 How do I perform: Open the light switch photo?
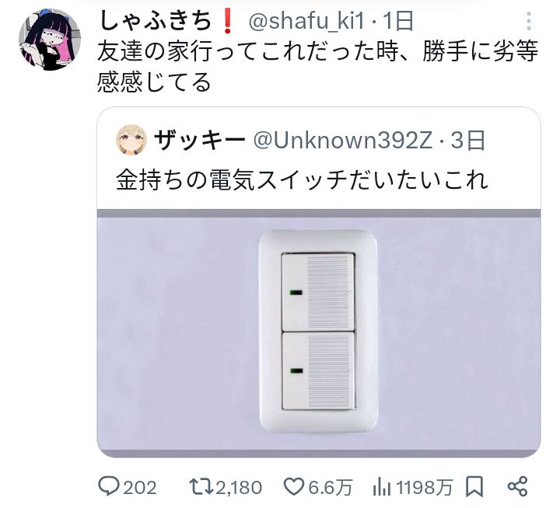pos(319,333)
